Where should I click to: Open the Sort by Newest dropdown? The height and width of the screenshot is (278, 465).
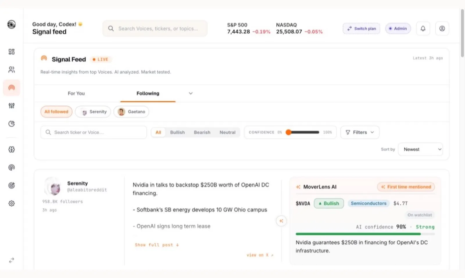tap(420, 149)
